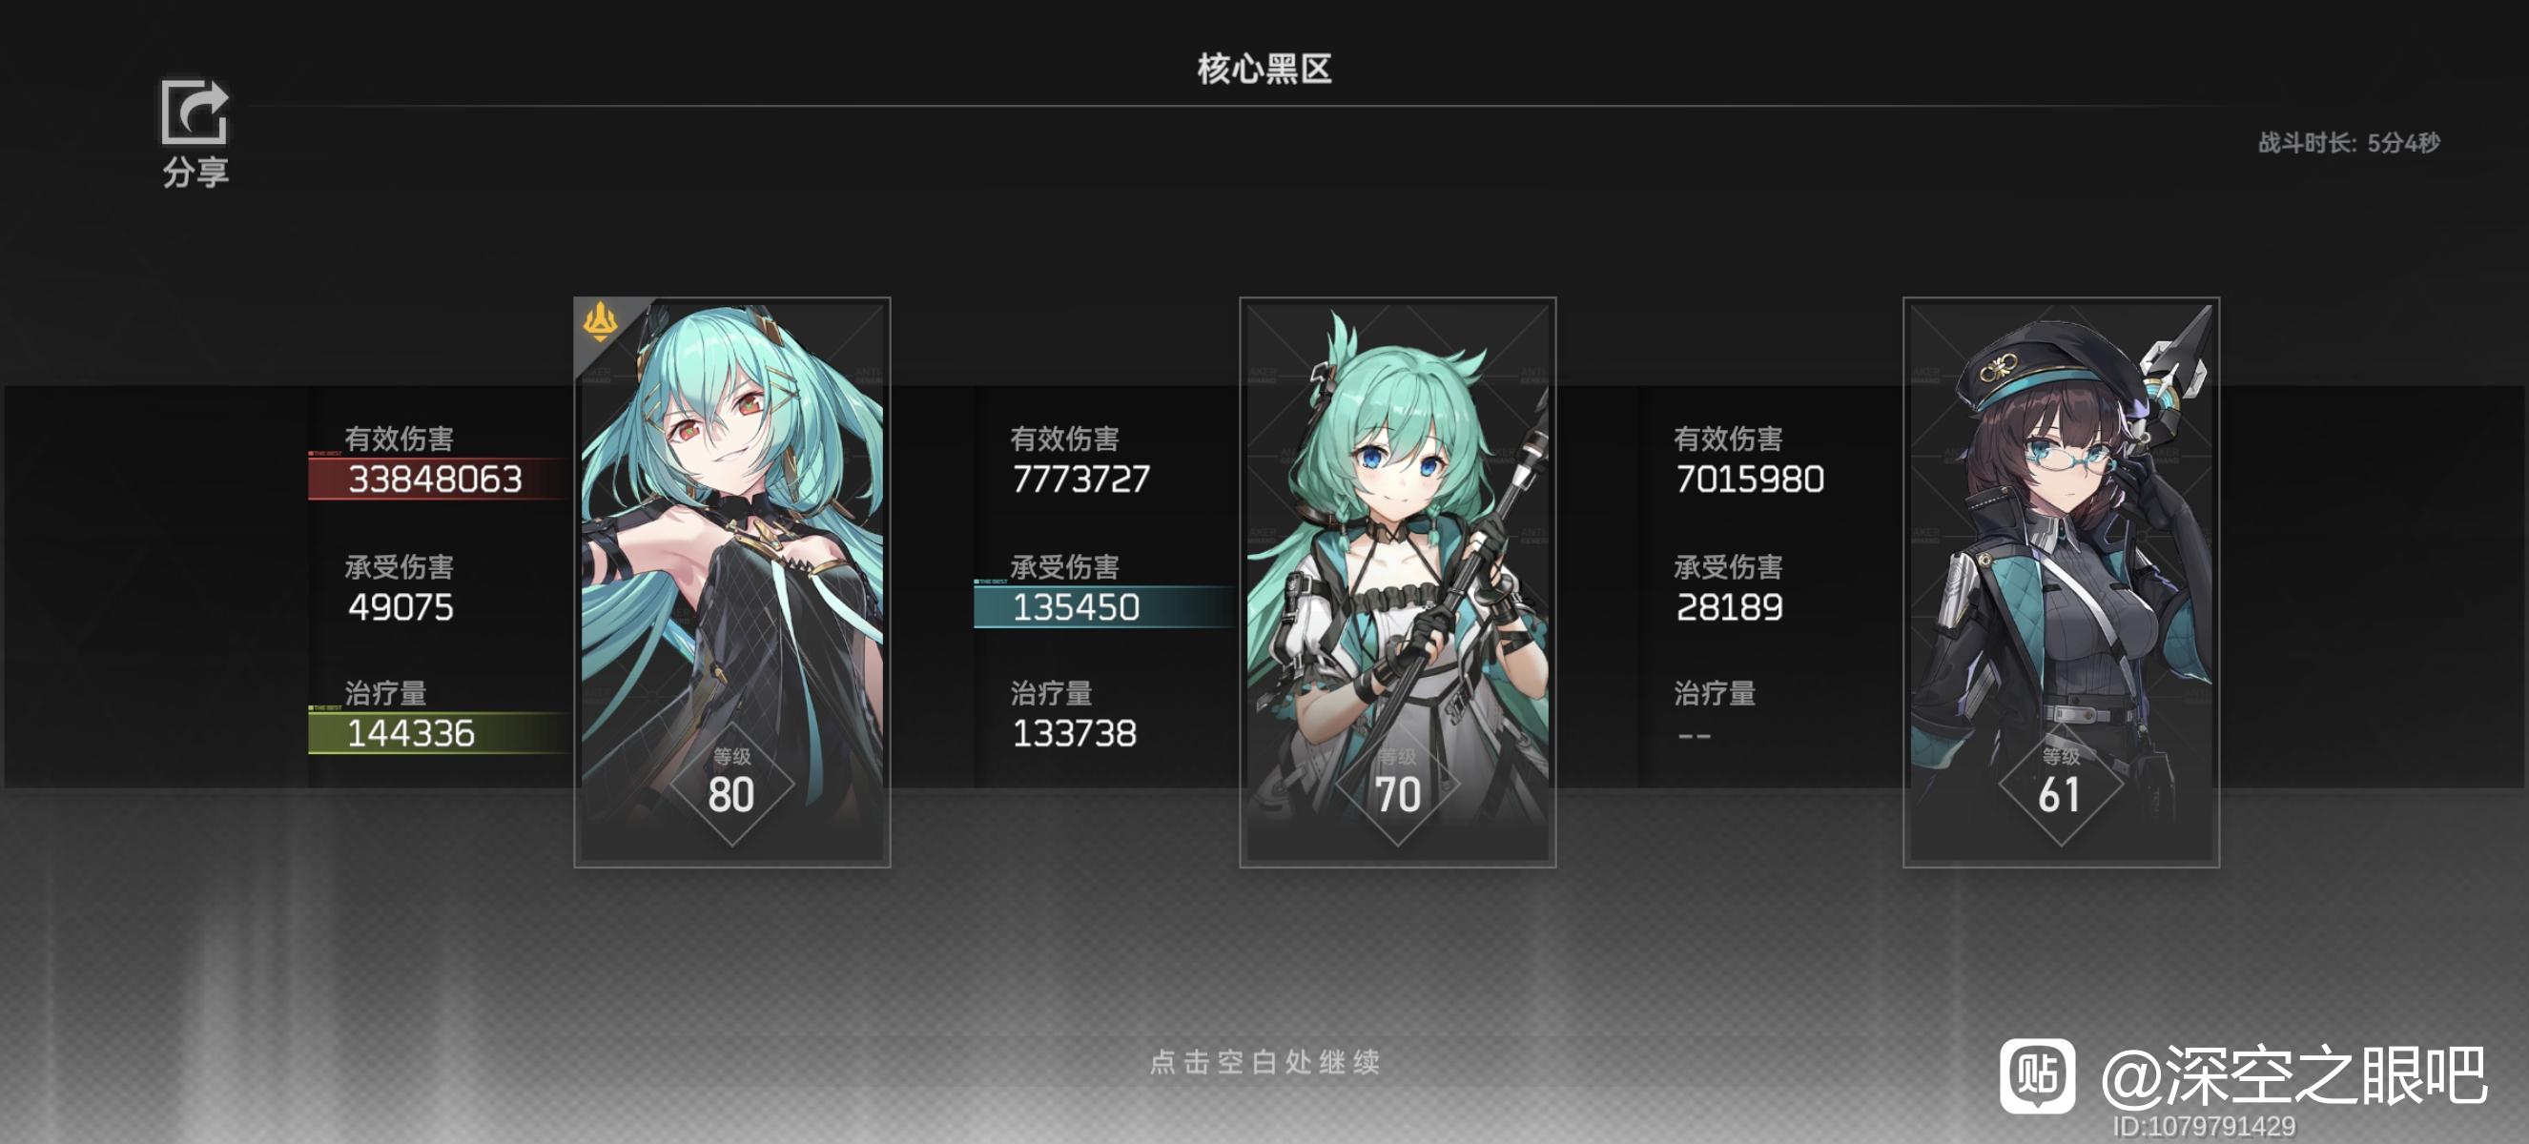The width and height of the screenshot is (2529, 1144).
Task: Select the level 70 character card
Action: pyautogui.click(x=1397, y=582)
